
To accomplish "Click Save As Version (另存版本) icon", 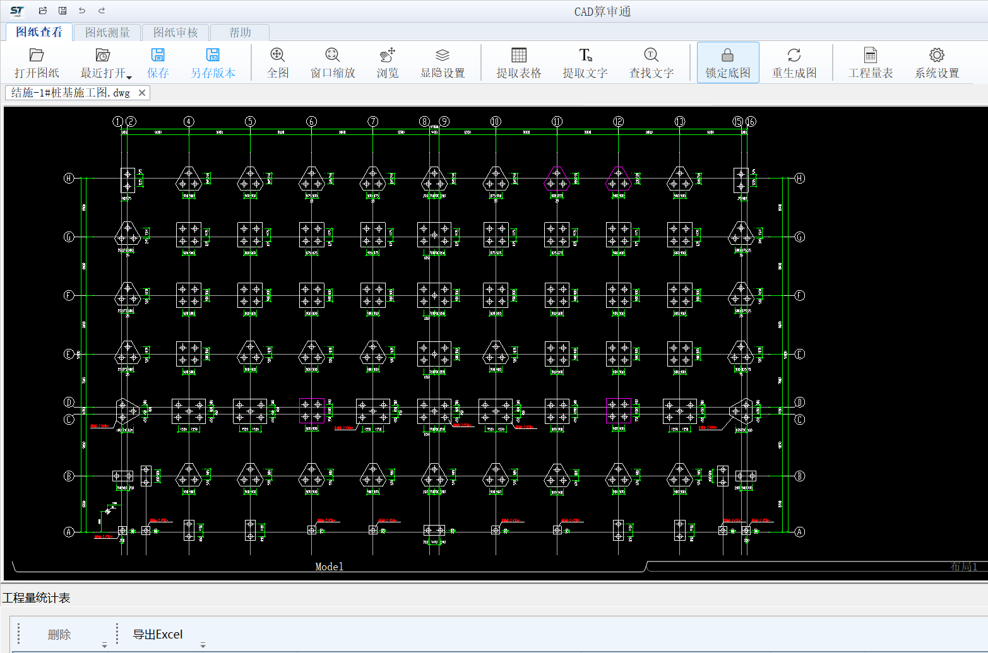I will [x=213, y=56].
